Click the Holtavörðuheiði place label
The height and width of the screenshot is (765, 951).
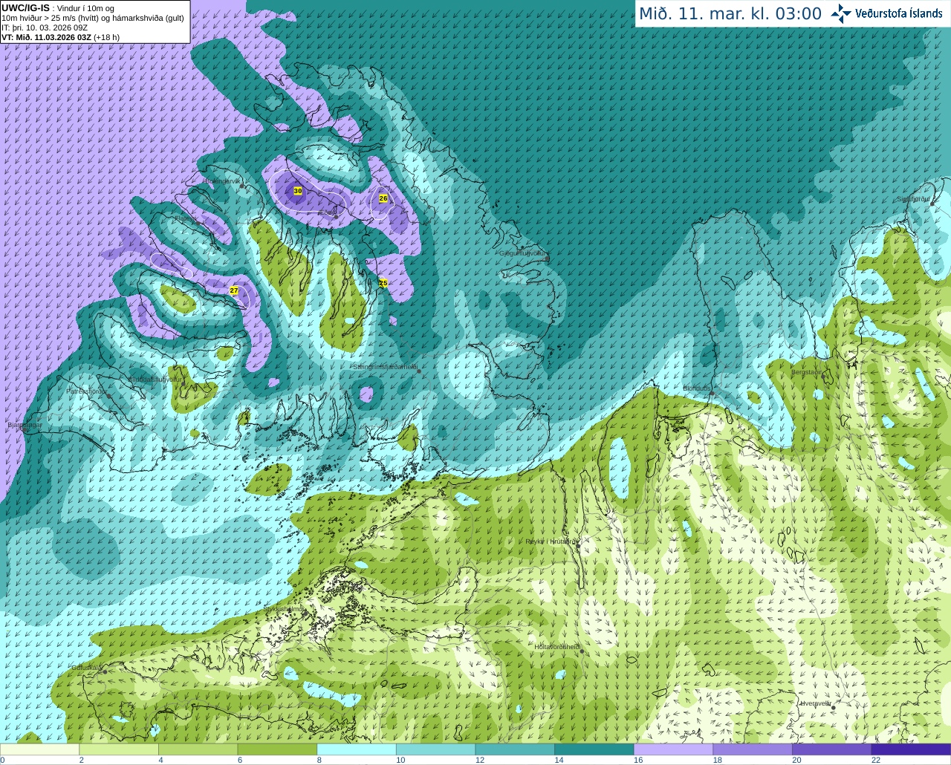coord(557,647)
